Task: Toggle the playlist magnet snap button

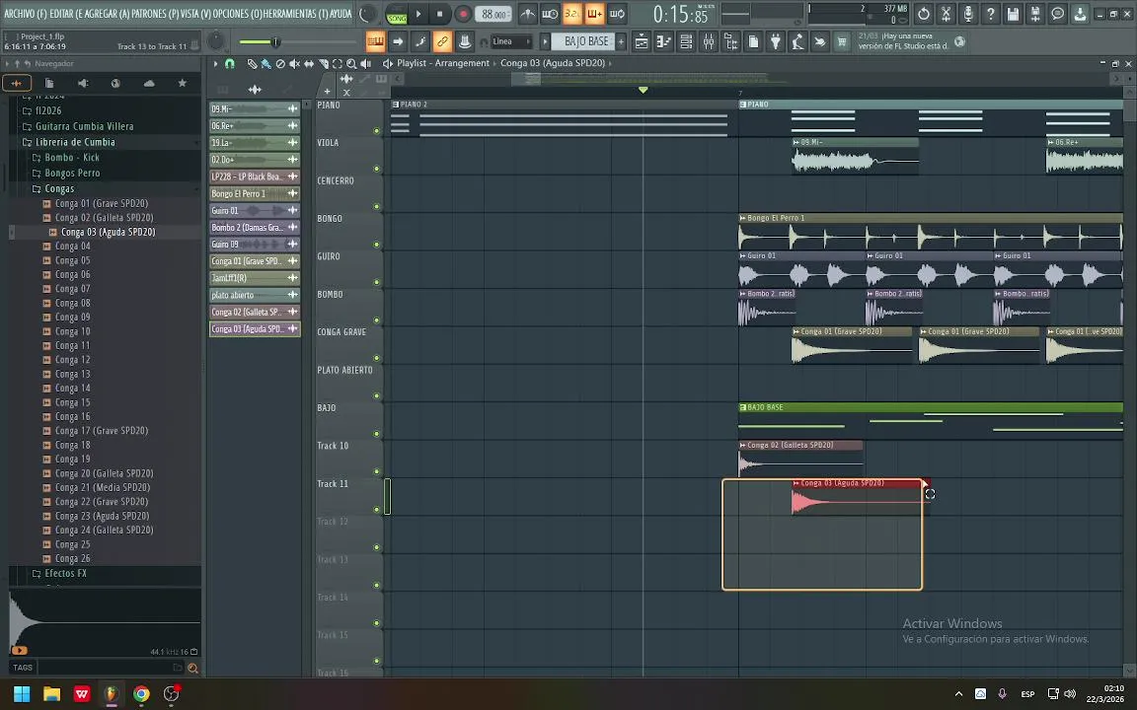Action: click(230, 64)
